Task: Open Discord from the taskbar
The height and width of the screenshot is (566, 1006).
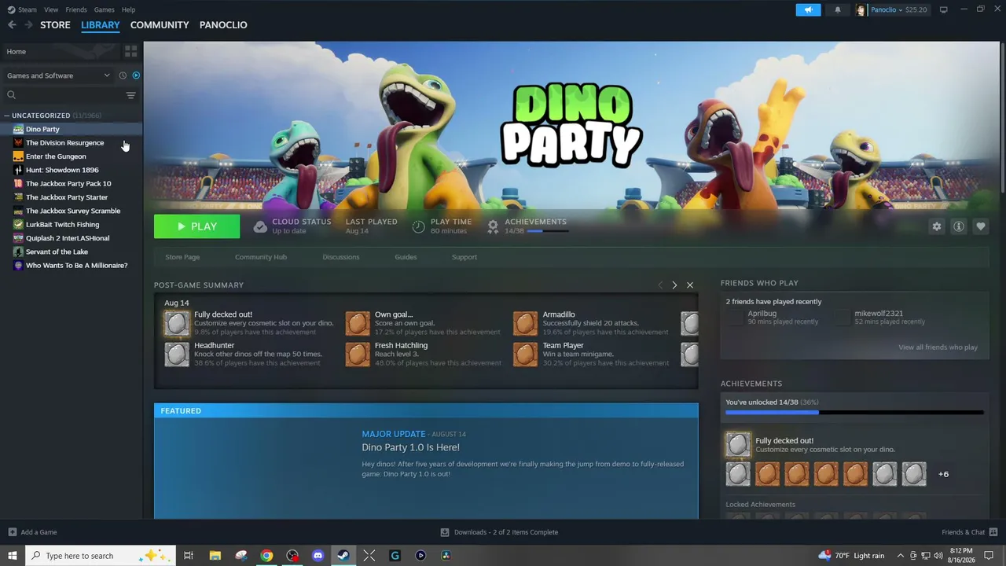Action: [x=318, y=556]
